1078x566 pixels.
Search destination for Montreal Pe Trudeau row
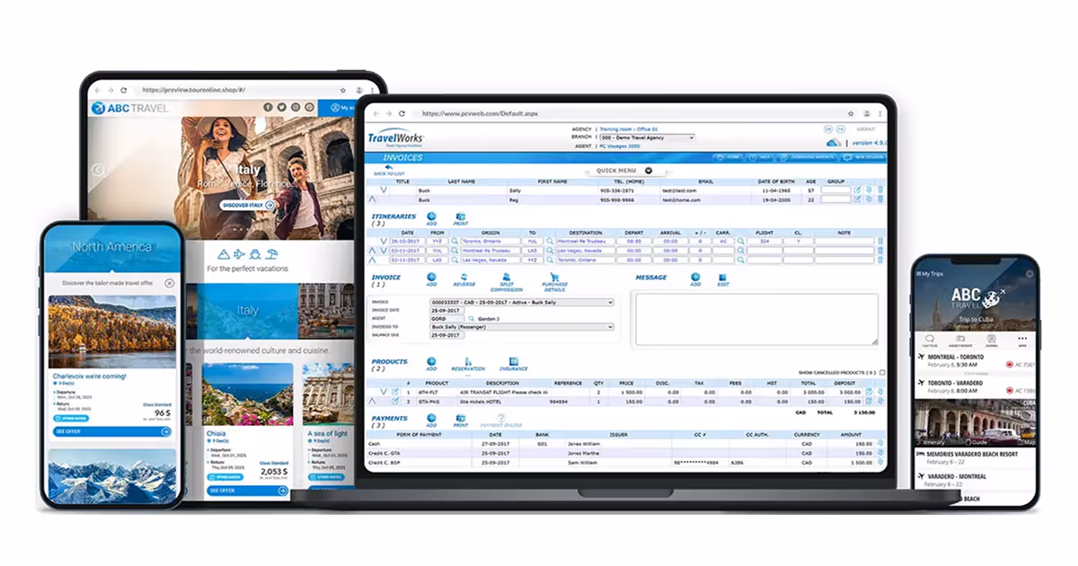pos(551,241)
